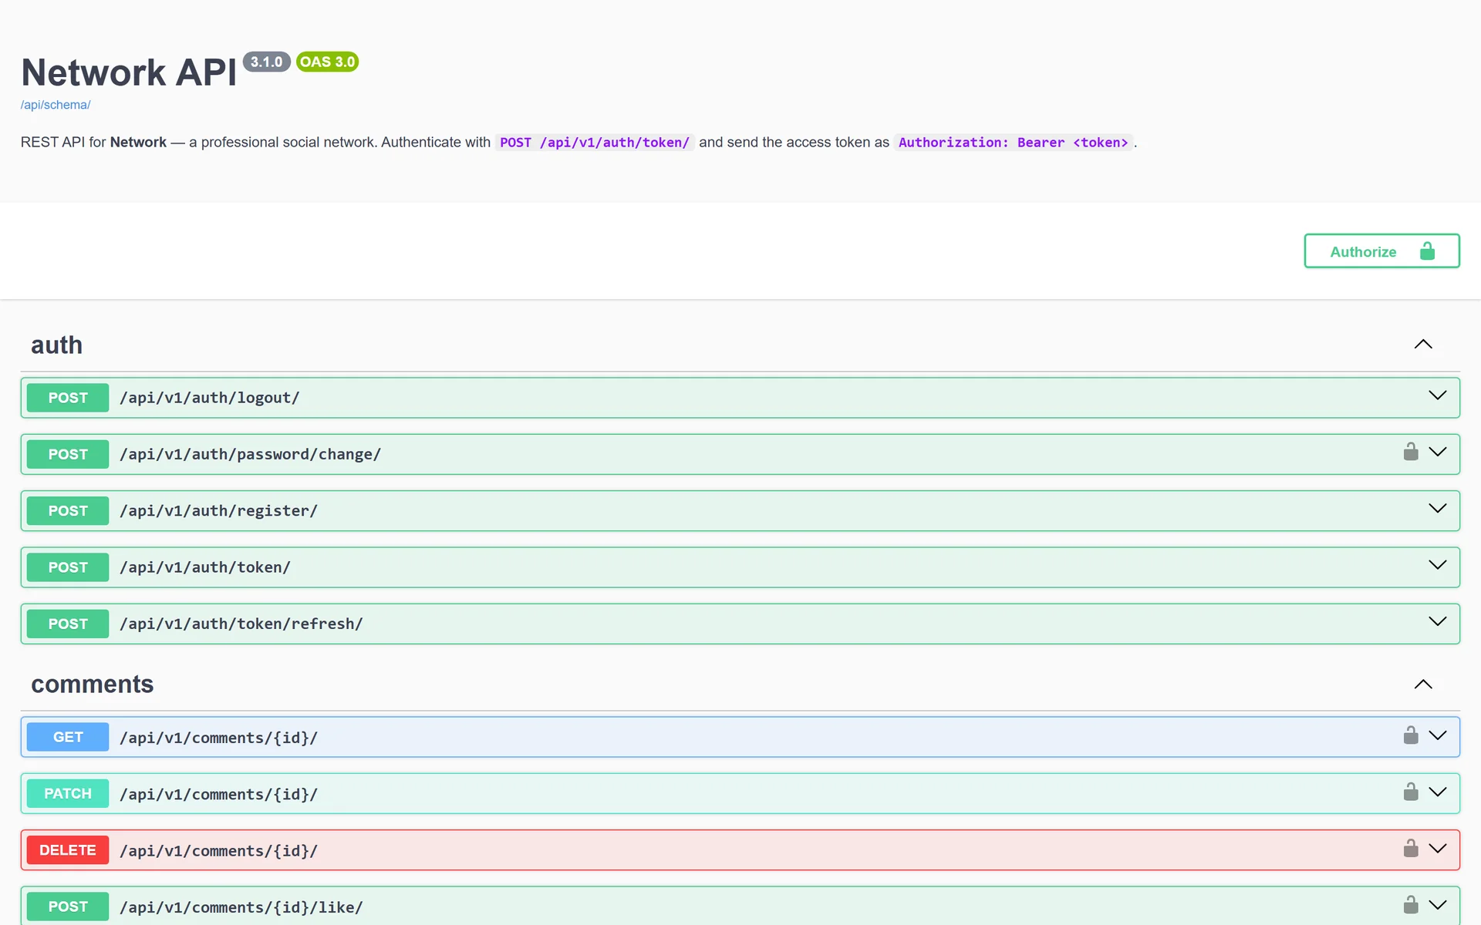This screenshot has height=925, width=1481.
Task: Click the PATCH method badge
Action: pyautogui.click(x=68, y=793)
